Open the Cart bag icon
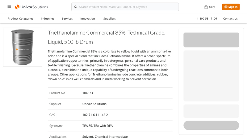The height and width of the screenshot is (138, 247). point(206,7)
